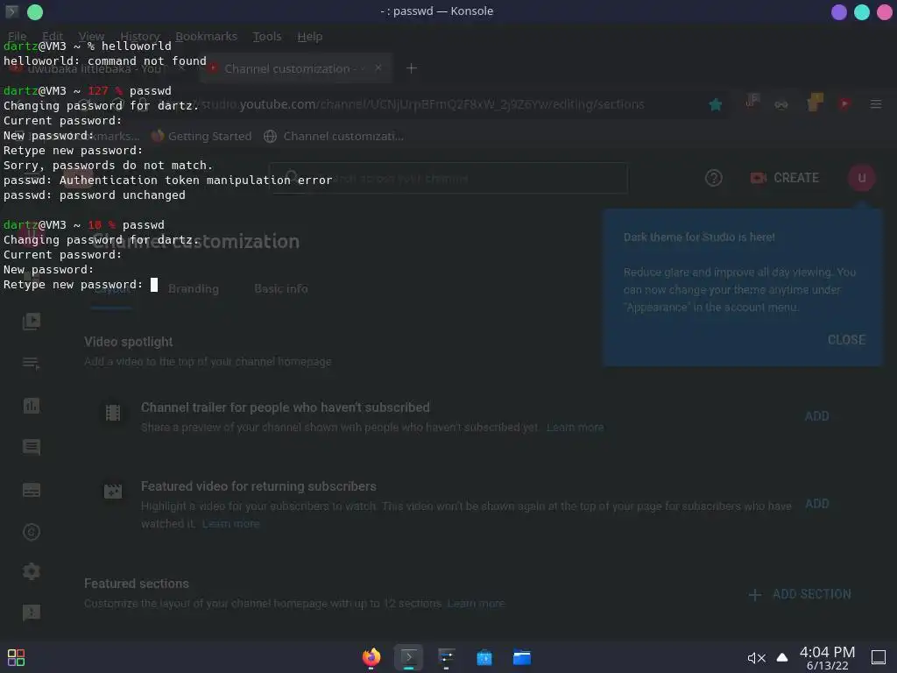Screen dimensions: 897x673
Task: Open the KDE application launcher on the taskbar
Action: click(x=16, y=657)
